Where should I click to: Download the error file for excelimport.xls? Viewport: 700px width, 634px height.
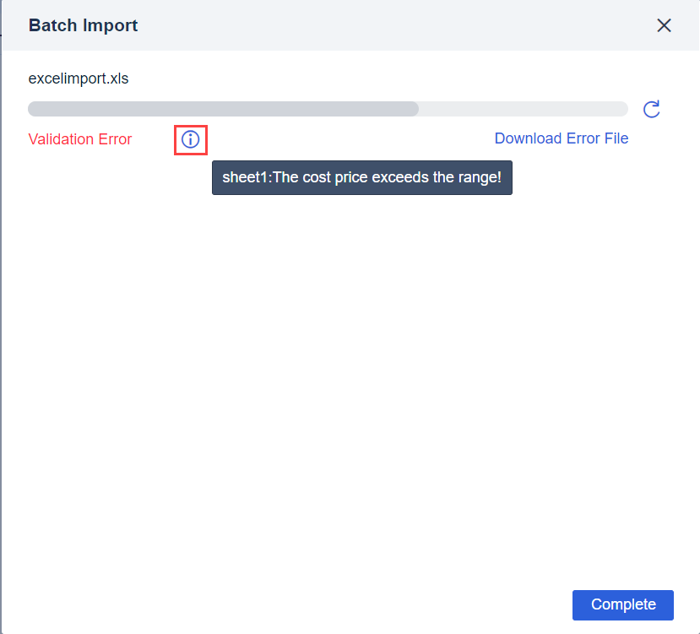pyautogui.click(x=561, y=138)
